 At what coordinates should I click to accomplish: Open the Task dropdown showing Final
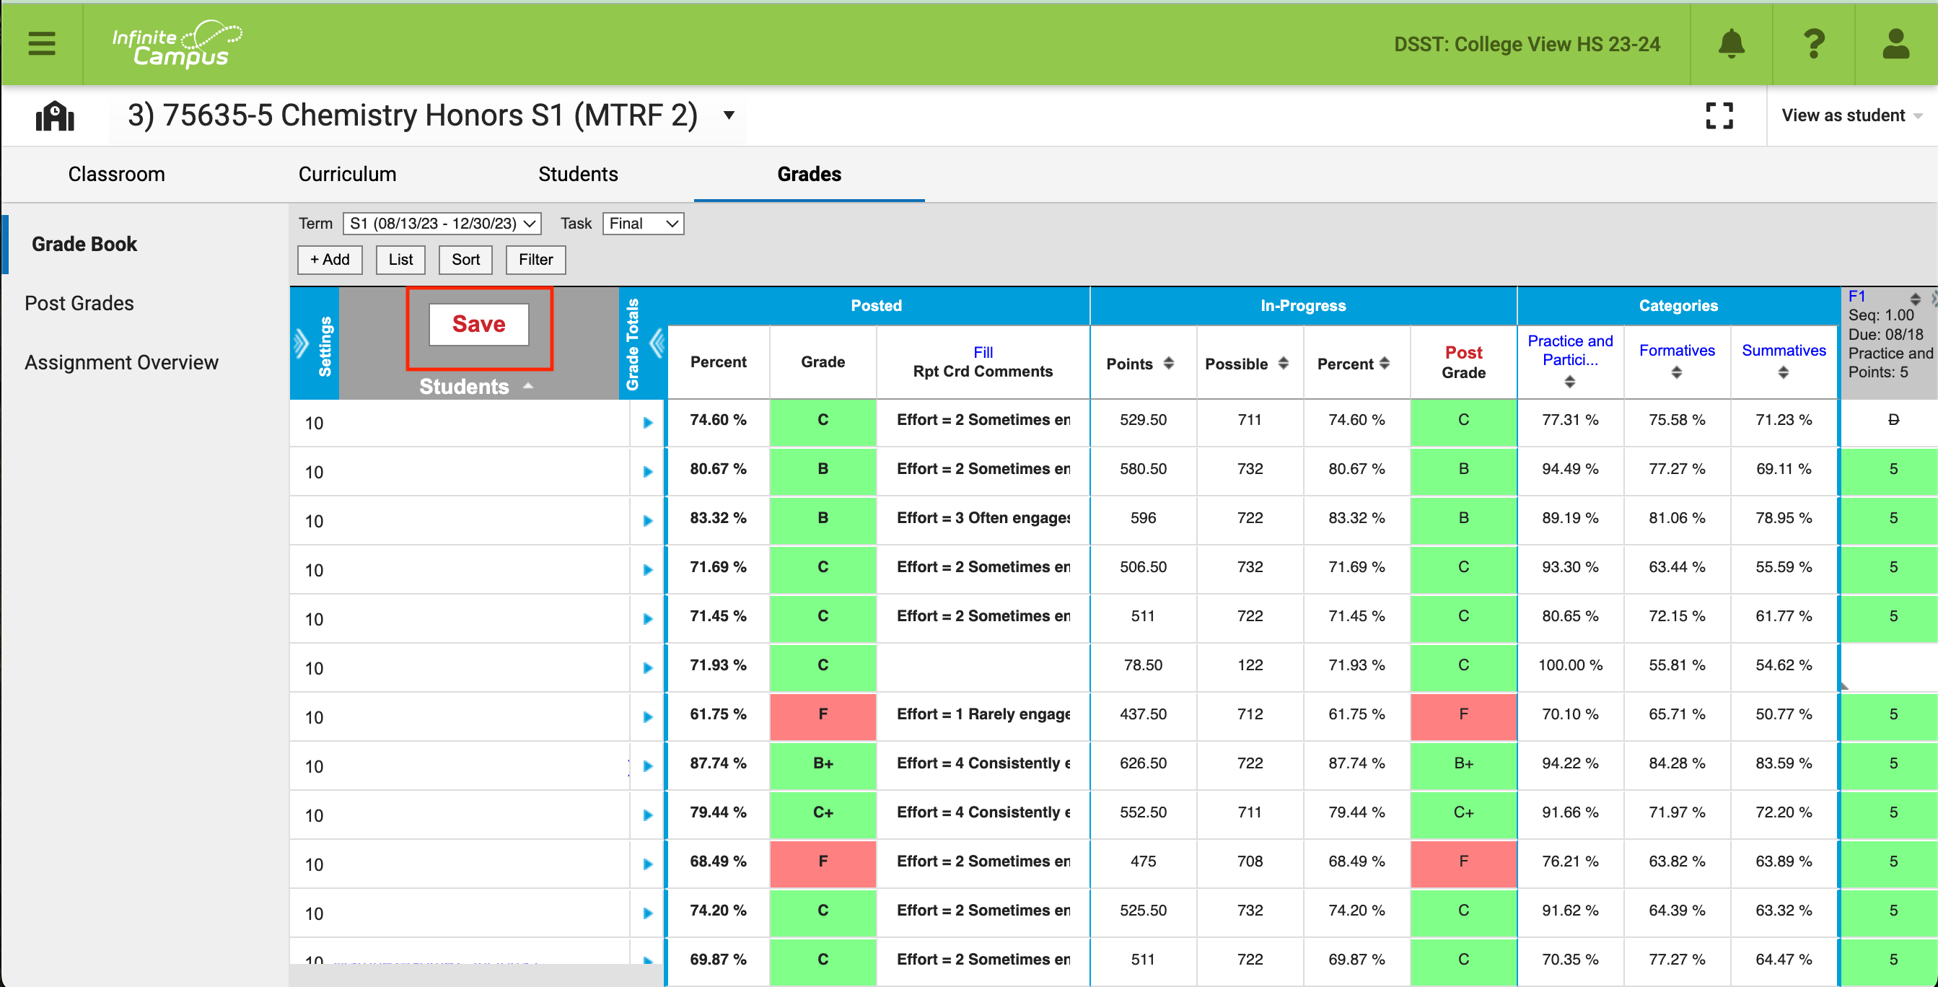tap(641, 223)
